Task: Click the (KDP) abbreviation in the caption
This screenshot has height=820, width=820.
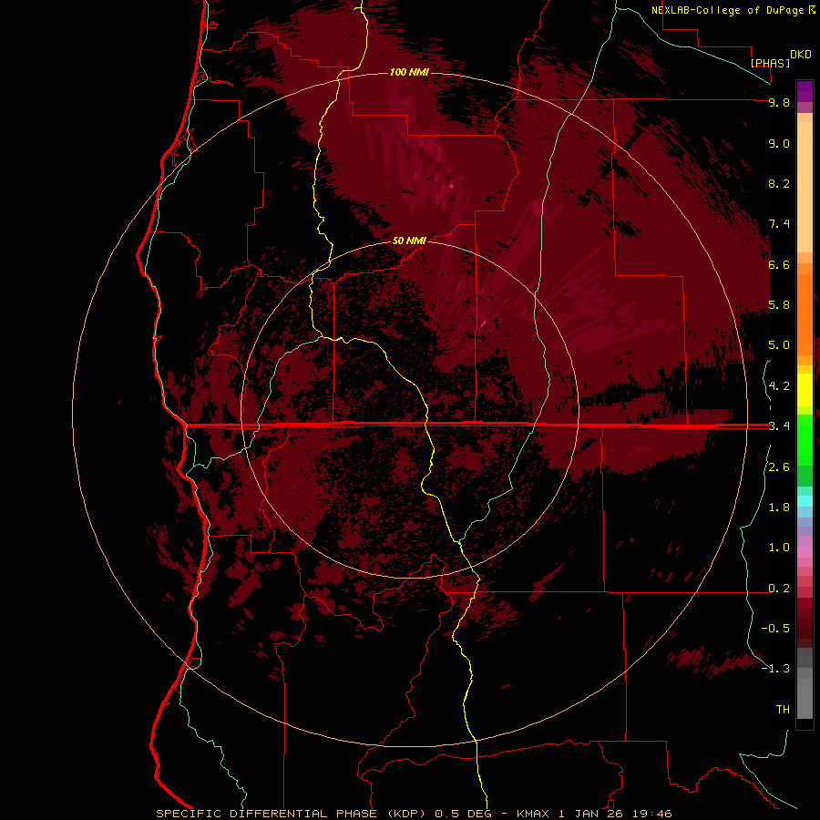Action: 407,814
